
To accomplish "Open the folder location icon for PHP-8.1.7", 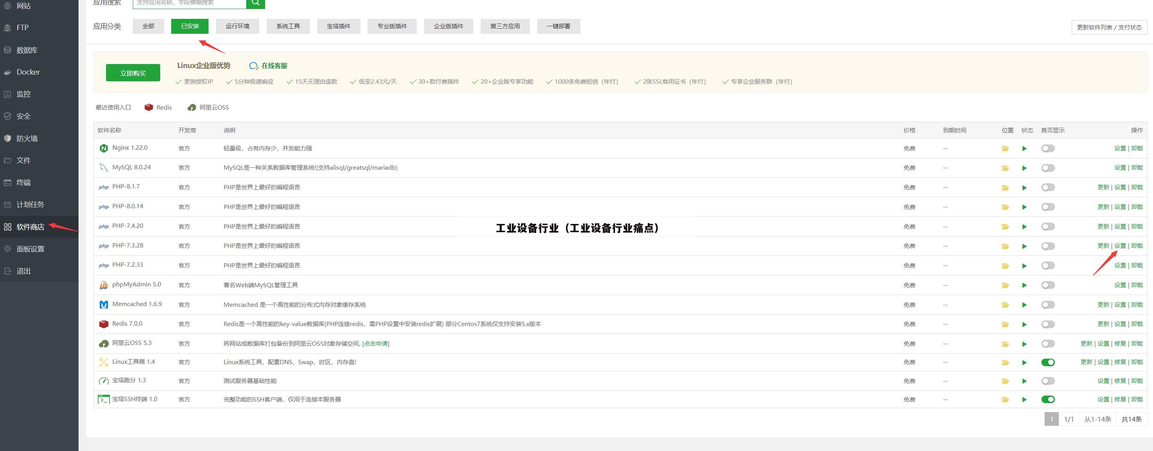I will point(1005,188).
